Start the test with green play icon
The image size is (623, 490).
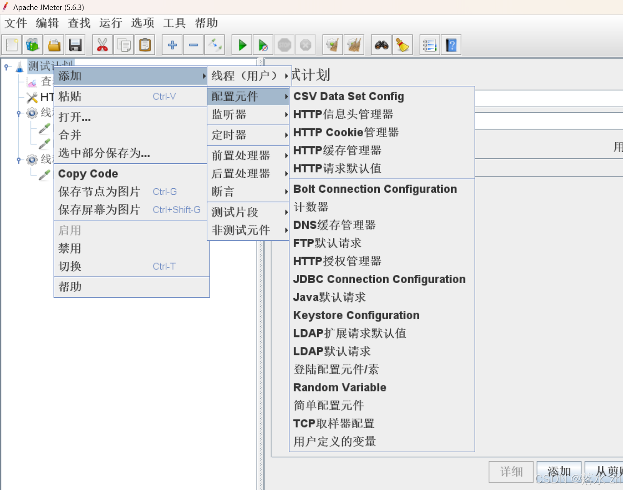tap(242, 45)
